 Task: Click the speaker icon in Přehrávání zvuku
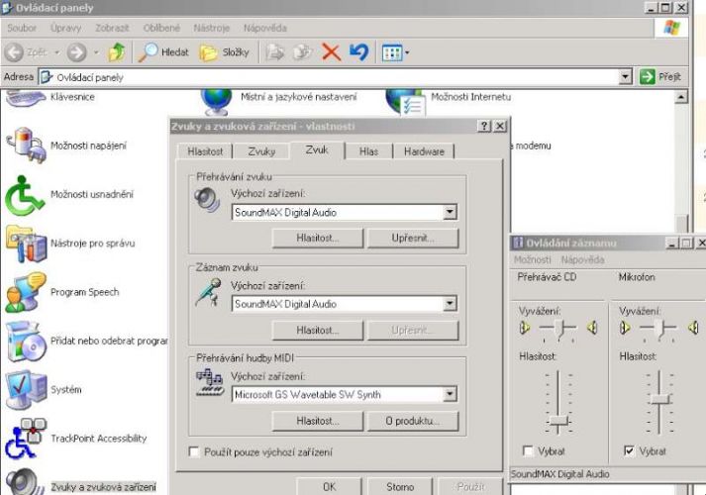[x=207, y=200]
